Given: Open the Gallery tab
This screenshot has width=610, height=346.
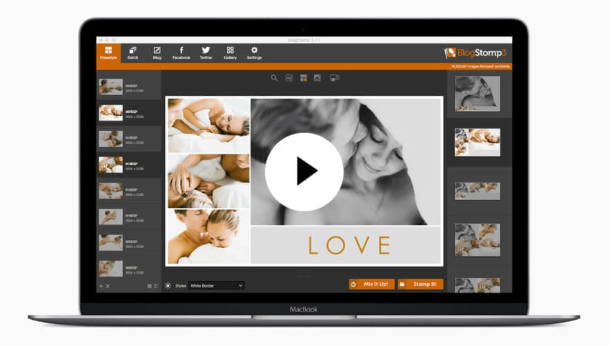Looking at the screenshot, I should click(230, 52).
